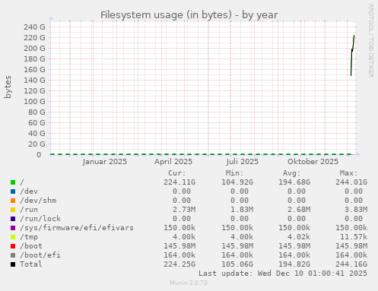Click the /run max value 3.83M
The image size is (378, 291).
pos(356,210)
